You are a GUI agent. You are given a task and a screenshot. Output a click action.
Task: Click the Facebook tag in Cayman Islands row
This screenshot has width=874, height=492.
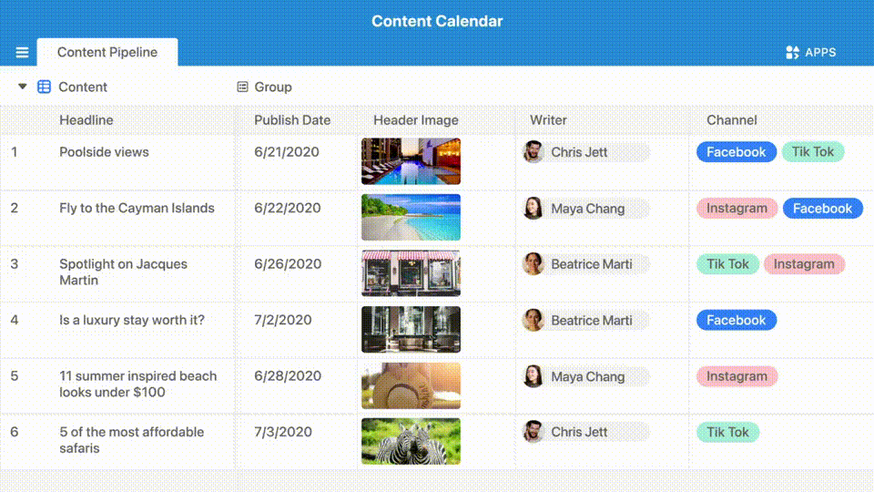pos(823,208)
